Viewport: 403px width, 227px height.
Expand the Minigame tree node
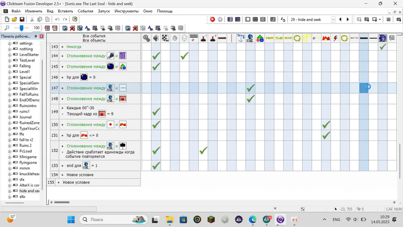pos(9,157)
